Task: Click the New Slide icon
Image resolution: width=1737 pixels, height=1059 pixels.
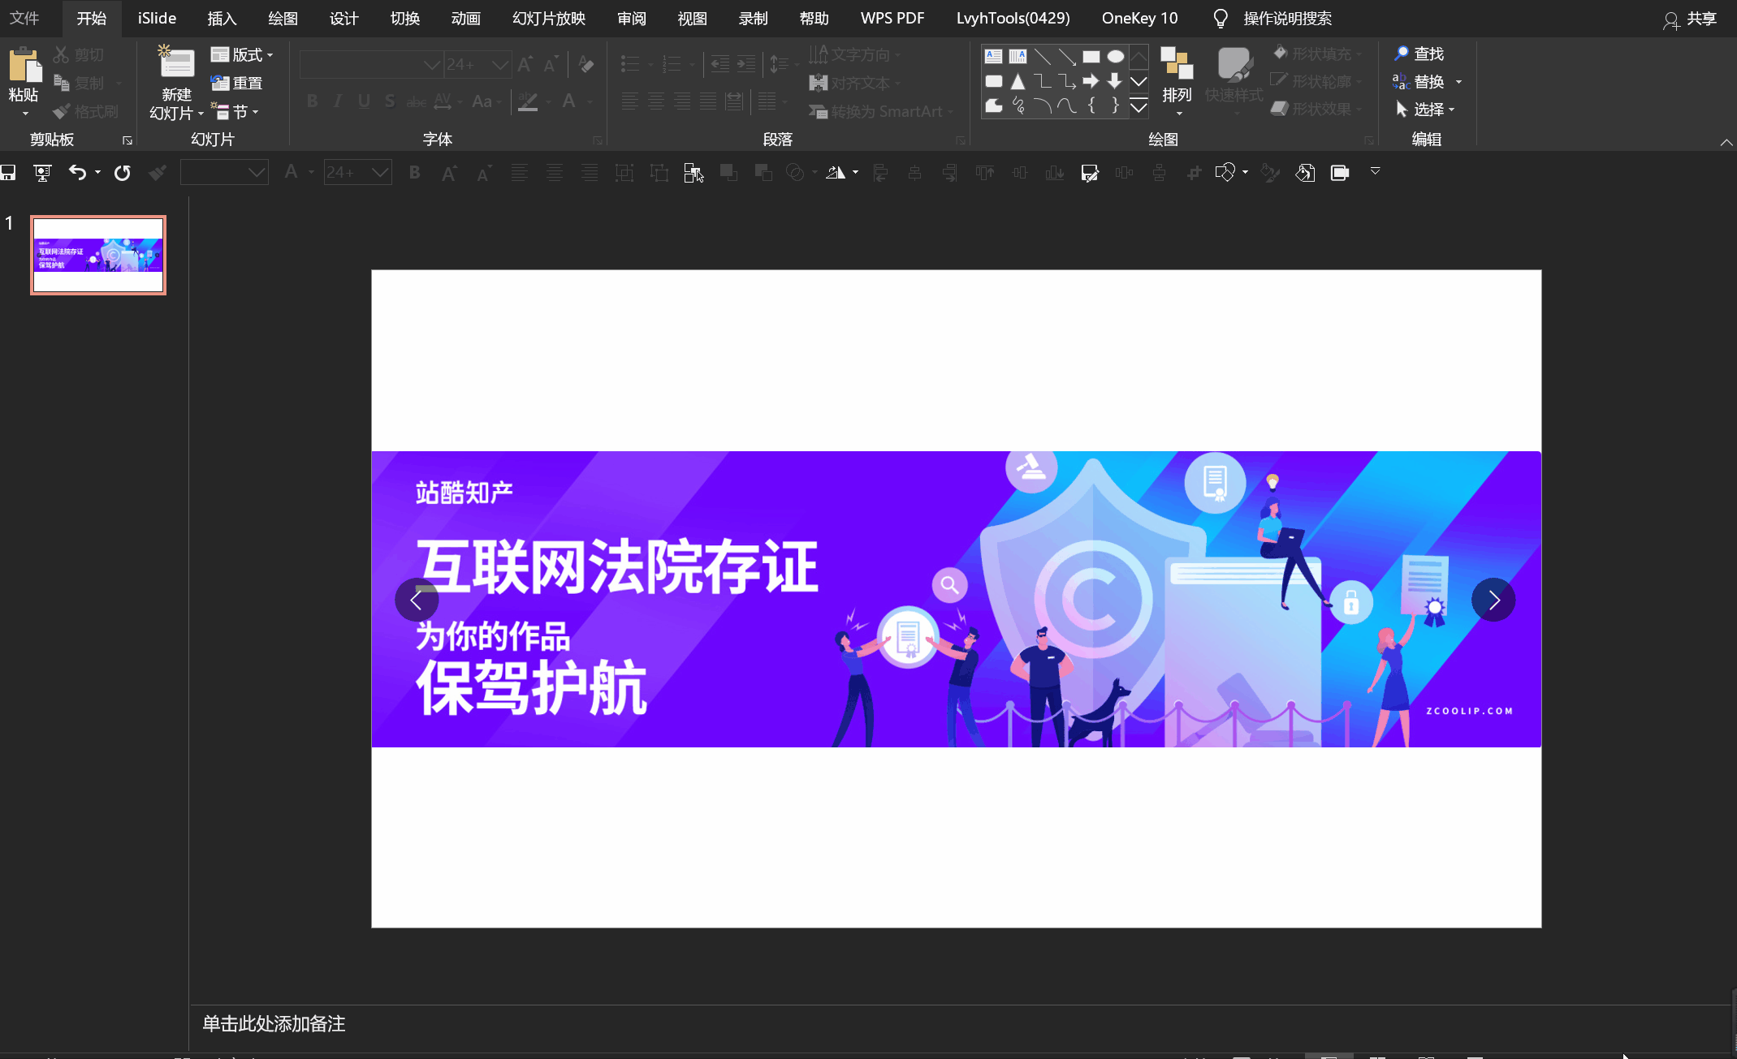Action: (x=176, y=63)
